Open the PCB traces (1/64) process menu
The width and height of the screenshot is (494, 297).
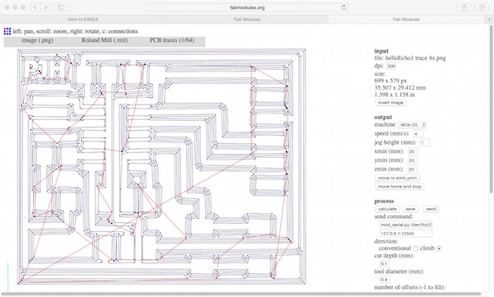point(172,40)
